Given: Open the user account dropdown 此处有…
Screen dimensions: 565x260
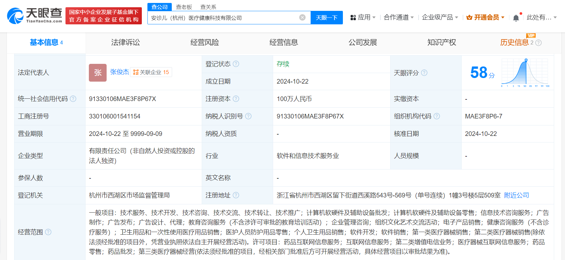Looking at the screenshot, I should coord(542,17).
